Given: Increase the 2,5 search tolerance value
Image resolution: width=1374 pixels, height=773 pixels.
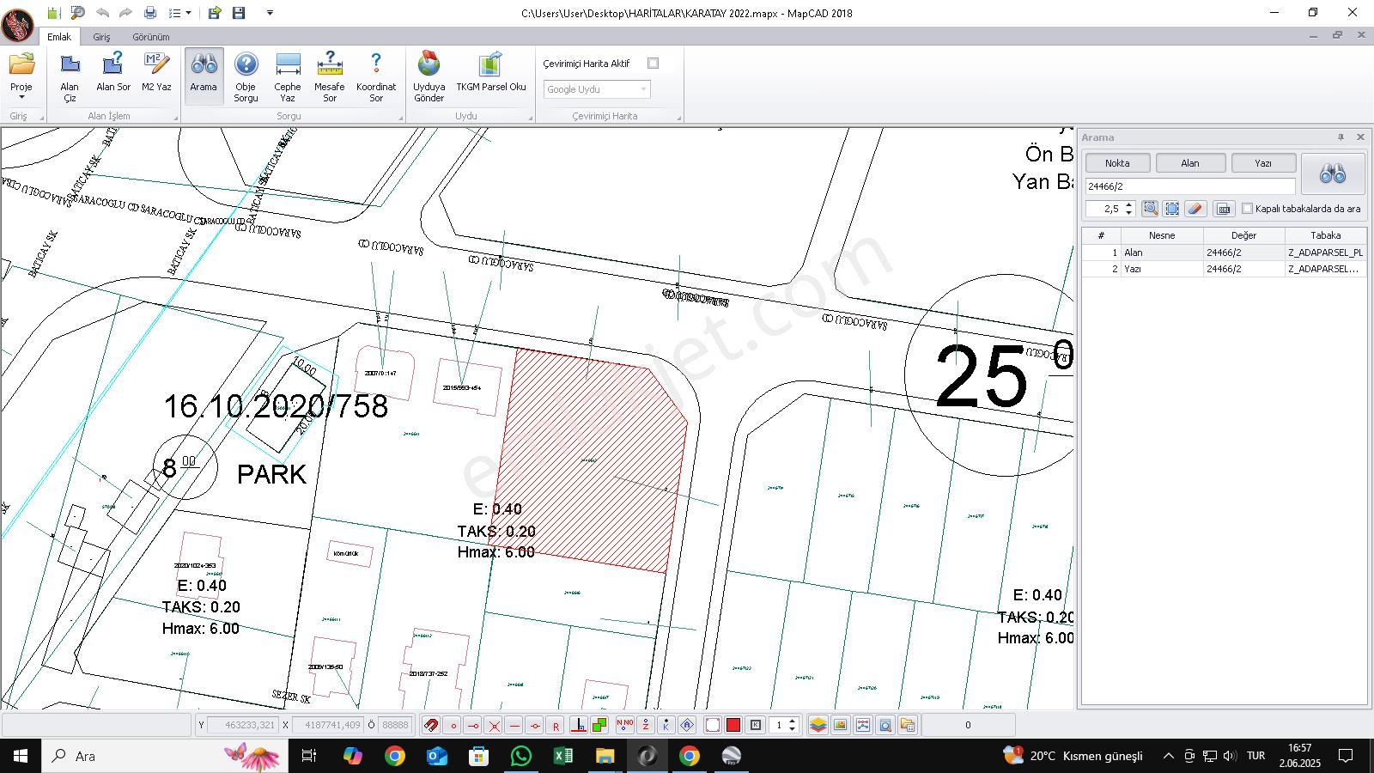Looking at the screenshot, I should pos(1129,204).
